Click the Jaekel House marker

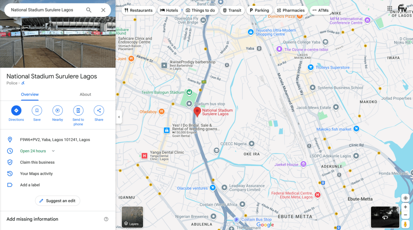click(x=304, y=164)
